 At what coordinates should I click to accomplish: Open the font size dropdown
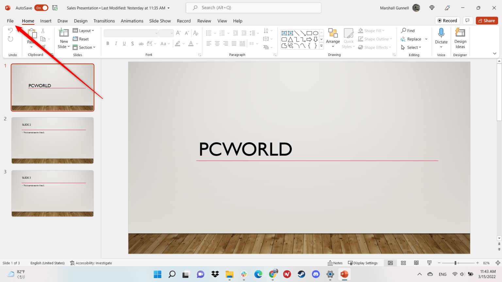coord(171,33)
